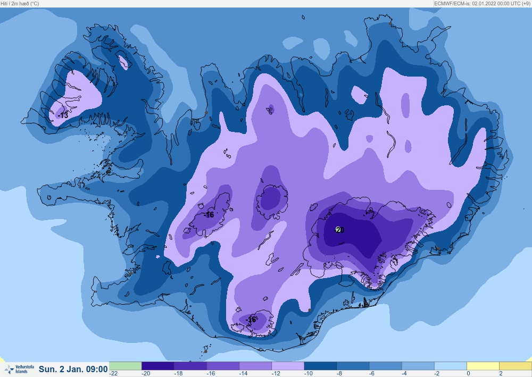Click the station dot on the northeast peninsula tip
The image size is (532, 377).
click(x=390, y=23)
